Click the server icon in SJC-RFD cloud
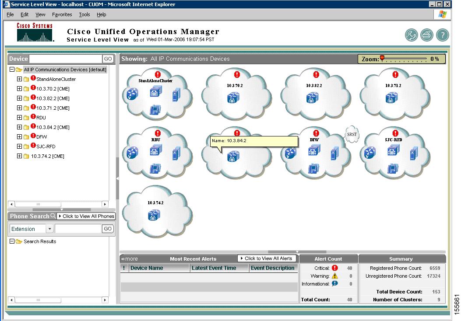Screen dimensions: 461x321 [414, 154]
